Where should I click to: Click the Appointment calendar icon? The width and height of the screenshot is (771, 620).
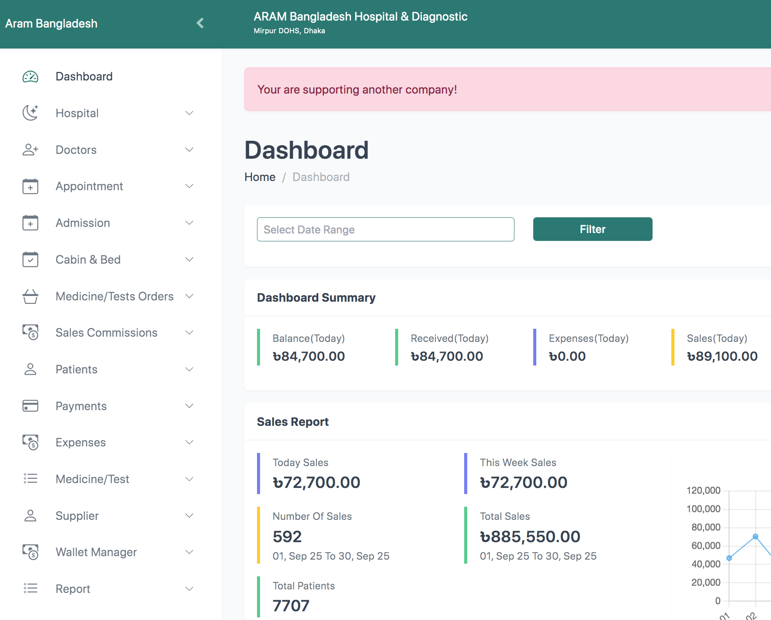(30, 186)
